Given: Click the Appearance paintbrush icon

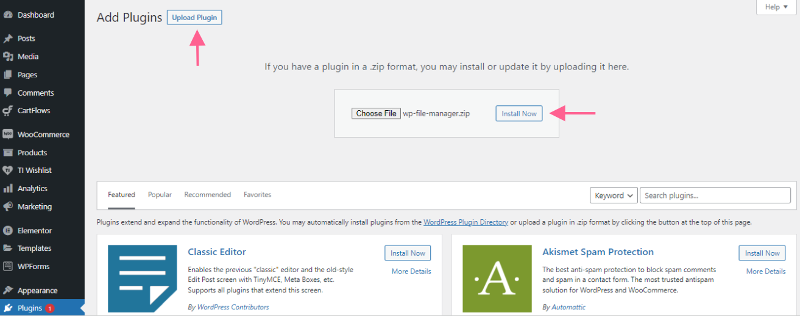Looking at the screenshot, I should 8,290.
